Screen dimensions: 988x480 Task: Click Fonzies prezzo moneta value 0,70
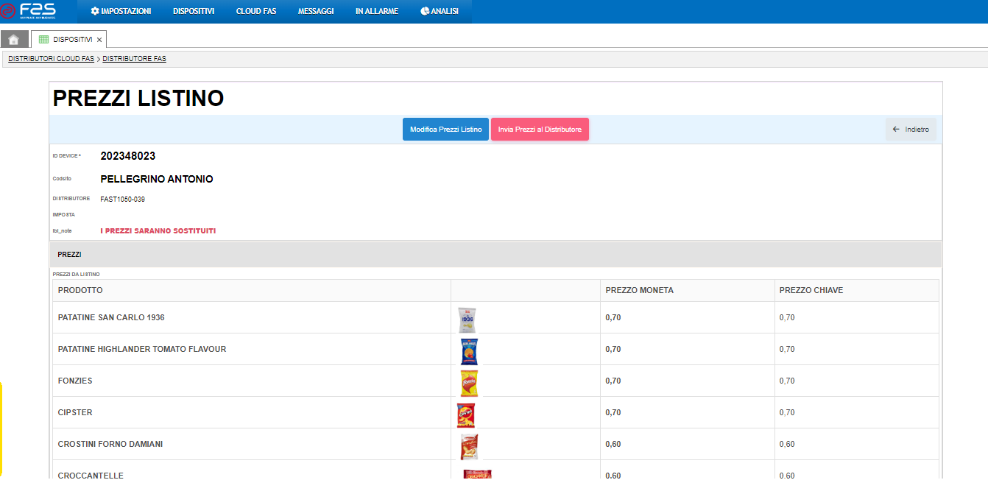point(613,381)
